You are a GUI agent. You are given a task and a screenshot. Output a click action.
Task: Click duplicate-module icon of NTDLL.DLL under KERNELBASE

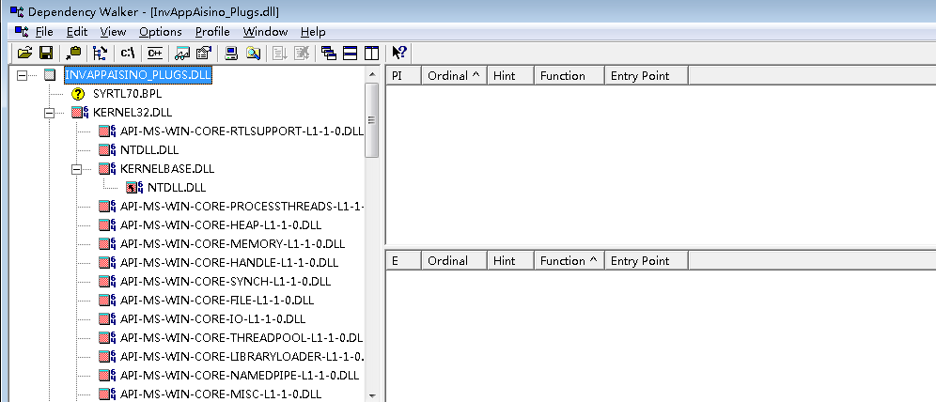point(134,187)
